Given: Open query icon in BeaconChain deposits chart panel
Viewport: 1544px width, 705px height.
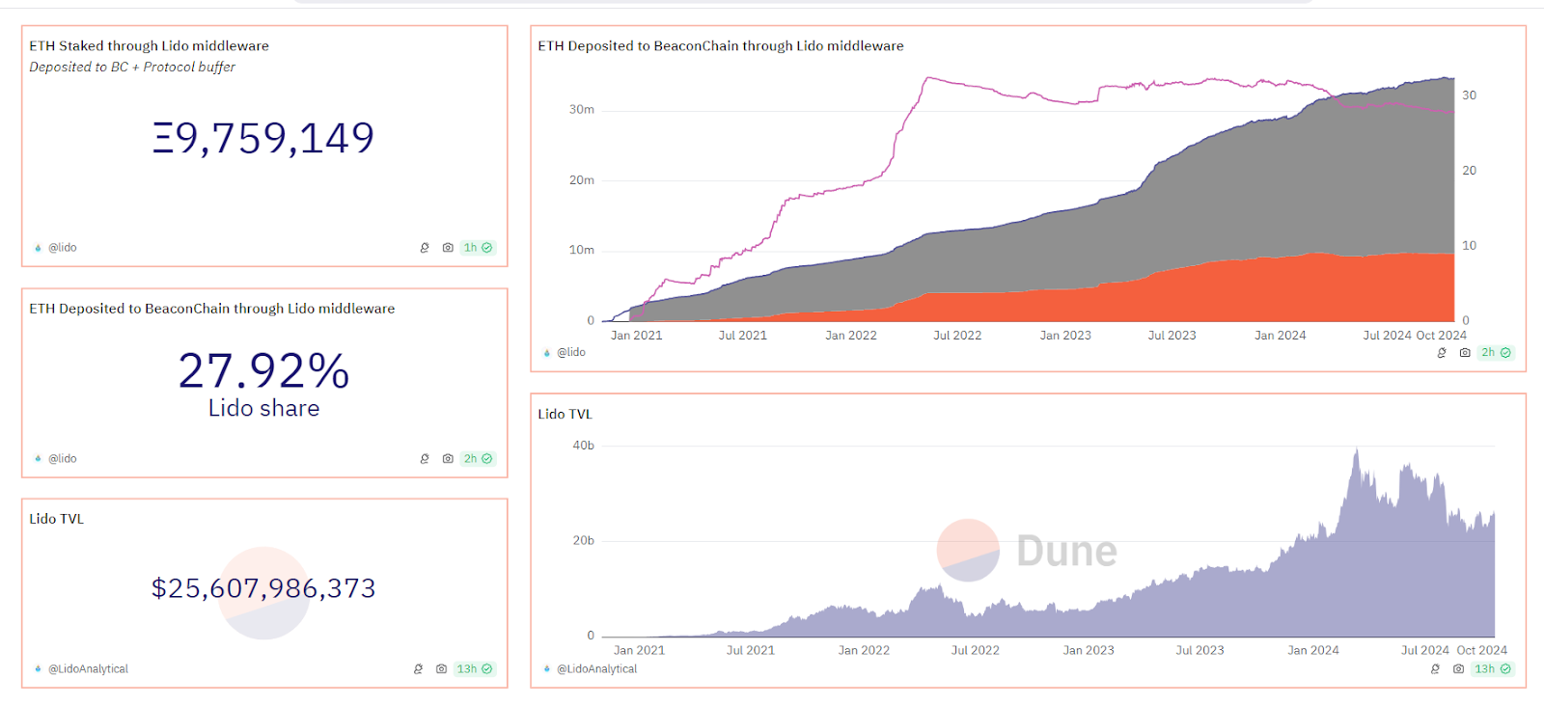Looking at the screenshot, I should (1442, 353).
